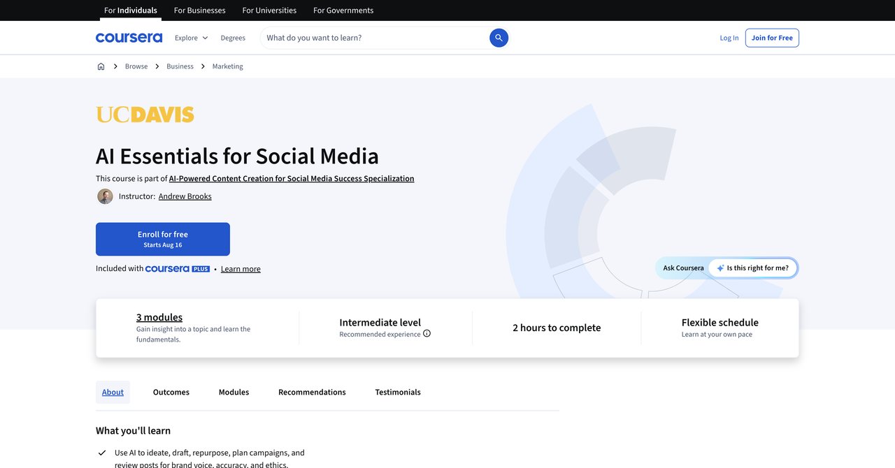Click the UC Davis logo
This screenshot has width=895, height=468.
(x=145, y=115)
